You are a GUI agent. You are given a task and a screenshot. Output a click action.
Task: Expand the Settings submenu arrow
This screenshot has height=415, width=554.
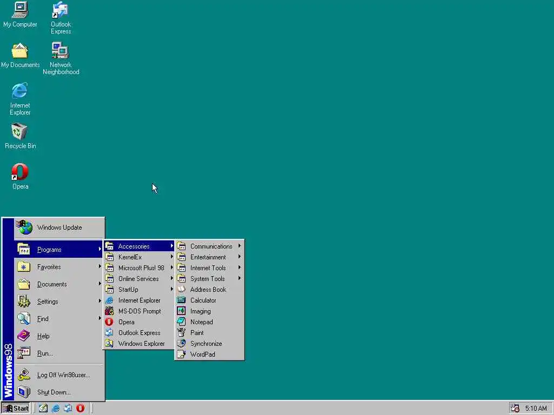(100, 301)
